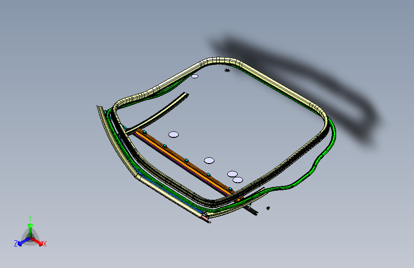Image resolution: width=414 pixels, height=268 pixels.
Task: Click the green Y axis of the triad
Action: 31,231
